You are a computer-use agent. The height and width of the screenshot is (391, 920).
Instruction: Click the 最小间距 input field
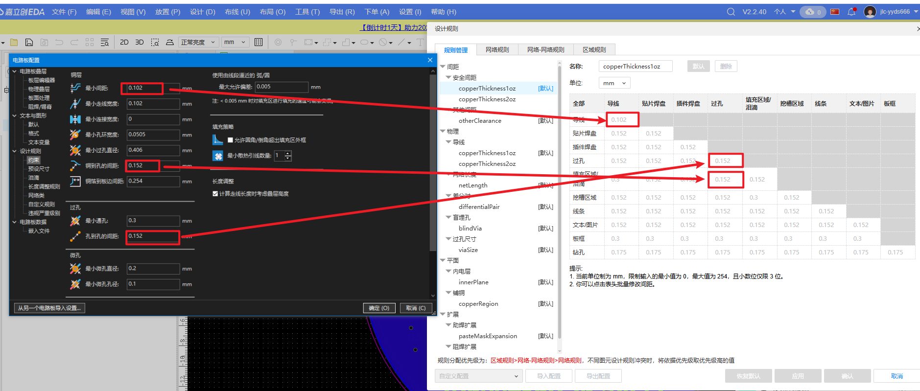153,88
